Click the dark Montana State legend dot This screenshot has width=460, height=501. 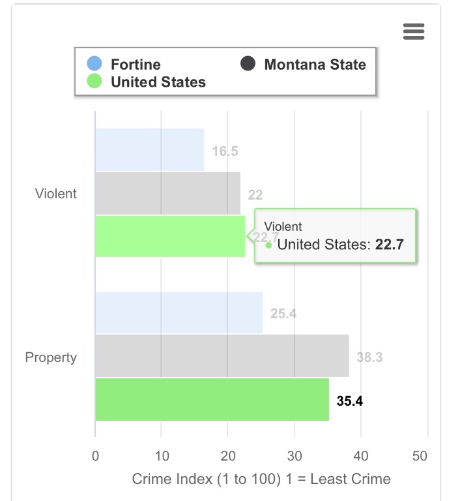point(248,64)
